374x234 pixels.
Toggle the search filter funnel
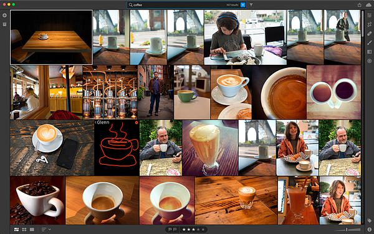(251, 4)
